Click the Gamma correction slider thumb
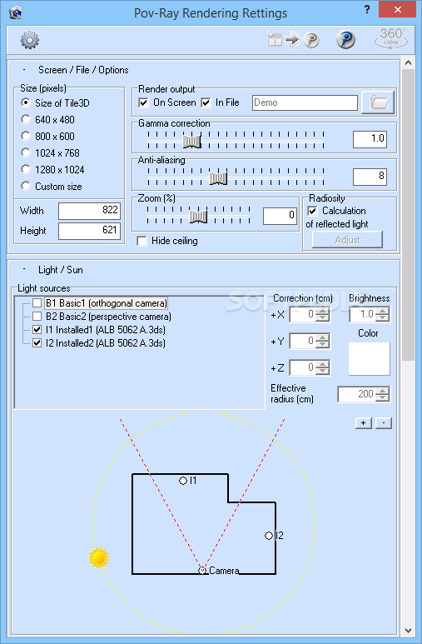Screen dimensions: 422x644 (x=191, y=141)
